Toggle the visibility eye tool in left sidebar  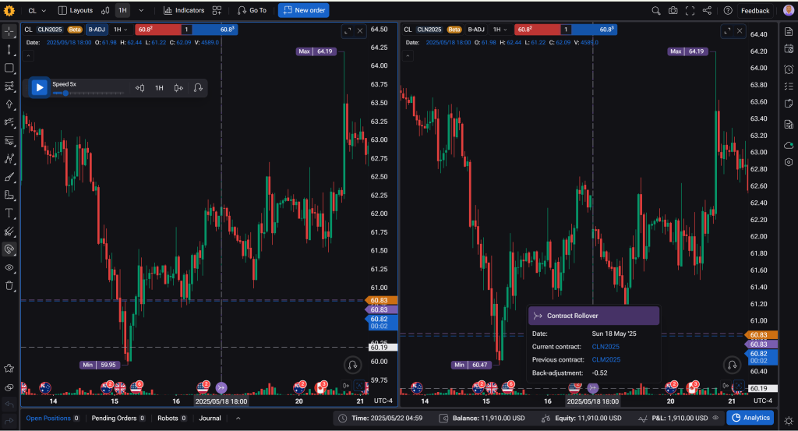pyautogui.click(x=9, y=267)
